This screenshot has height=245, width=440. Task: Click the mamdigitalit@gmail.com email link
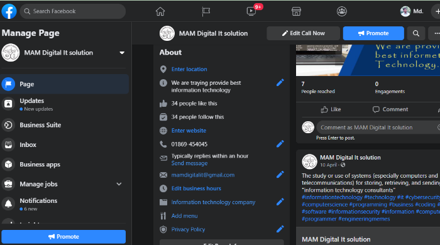[x=203, y=175]
